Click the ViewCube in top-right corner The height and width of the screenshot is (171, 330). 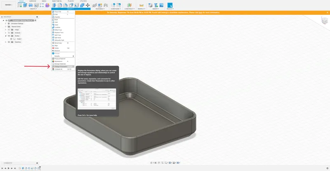323,21
